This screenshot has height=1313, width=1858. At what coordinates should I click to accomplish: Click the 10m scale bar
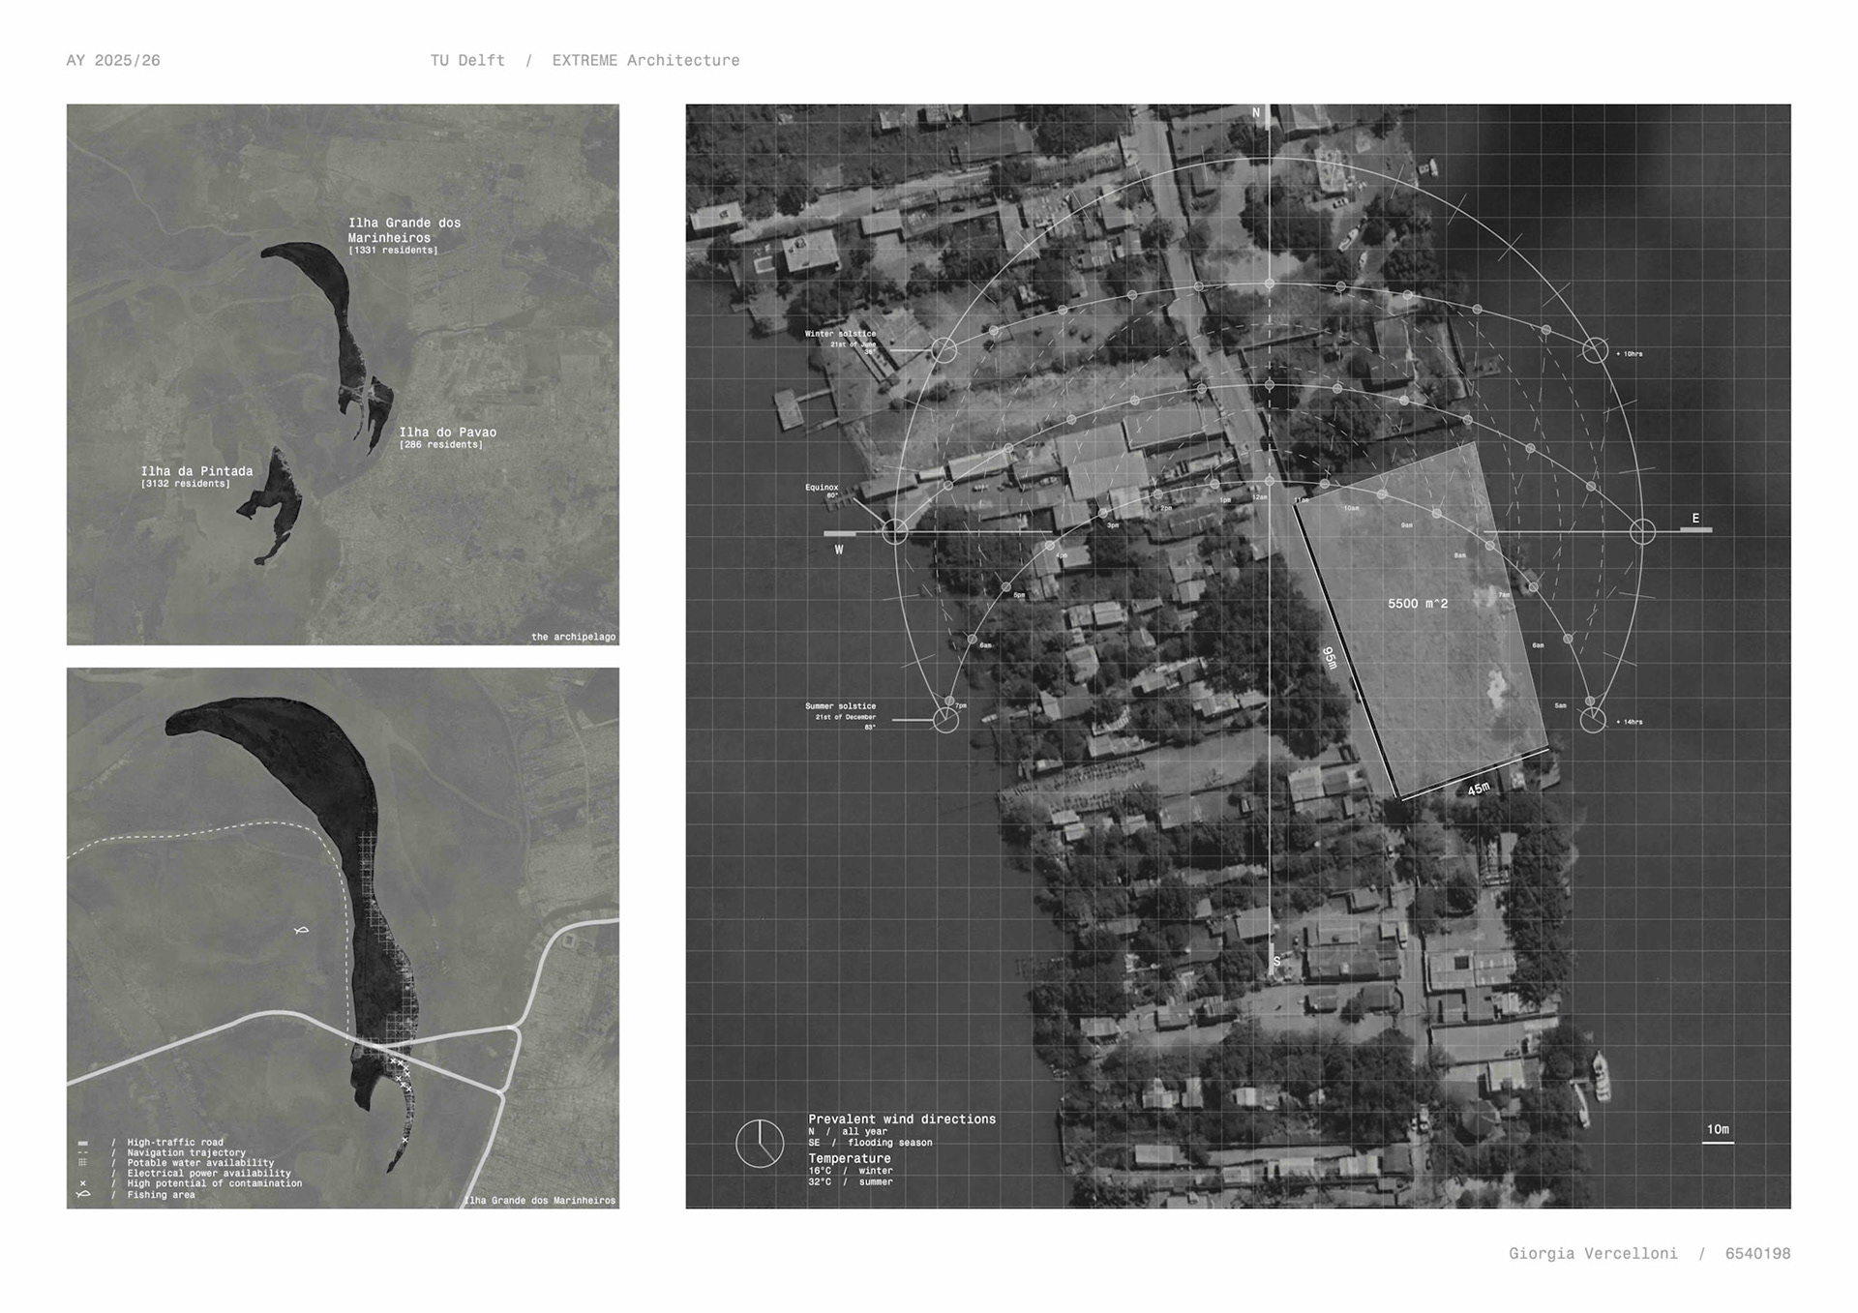(x=1718, y=1143)
